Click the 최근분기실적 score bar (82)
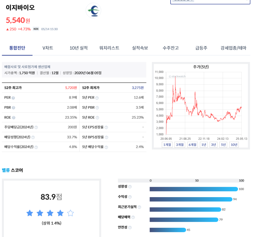This screenshot has width=255, height=237. pyautogui.click(x=186, y=209)
